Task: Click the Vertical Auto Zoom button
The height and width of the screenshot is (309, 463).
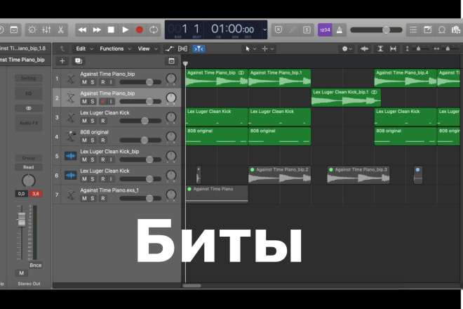Action: click(380, 48)
